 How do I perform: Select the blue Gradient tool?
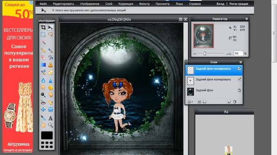(43, 65)
